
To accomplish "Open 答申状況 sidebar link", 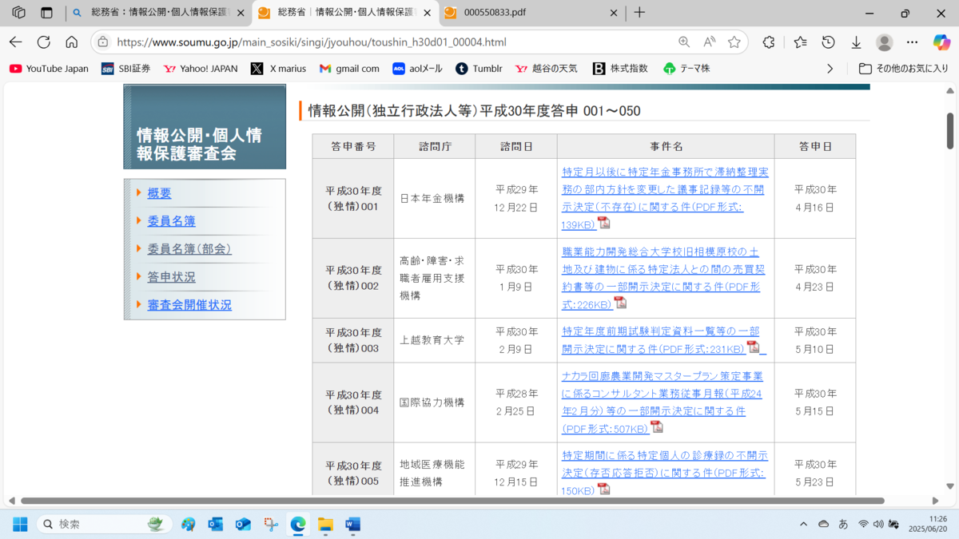I will (171, 277).
